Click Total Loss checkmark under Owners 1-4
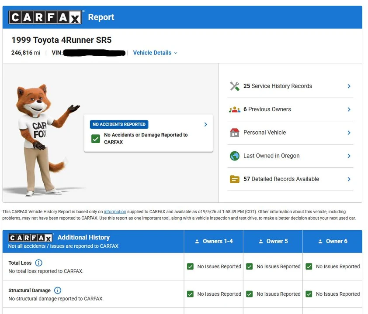Screen dimensions: 368x314 (x=190, y=266)
